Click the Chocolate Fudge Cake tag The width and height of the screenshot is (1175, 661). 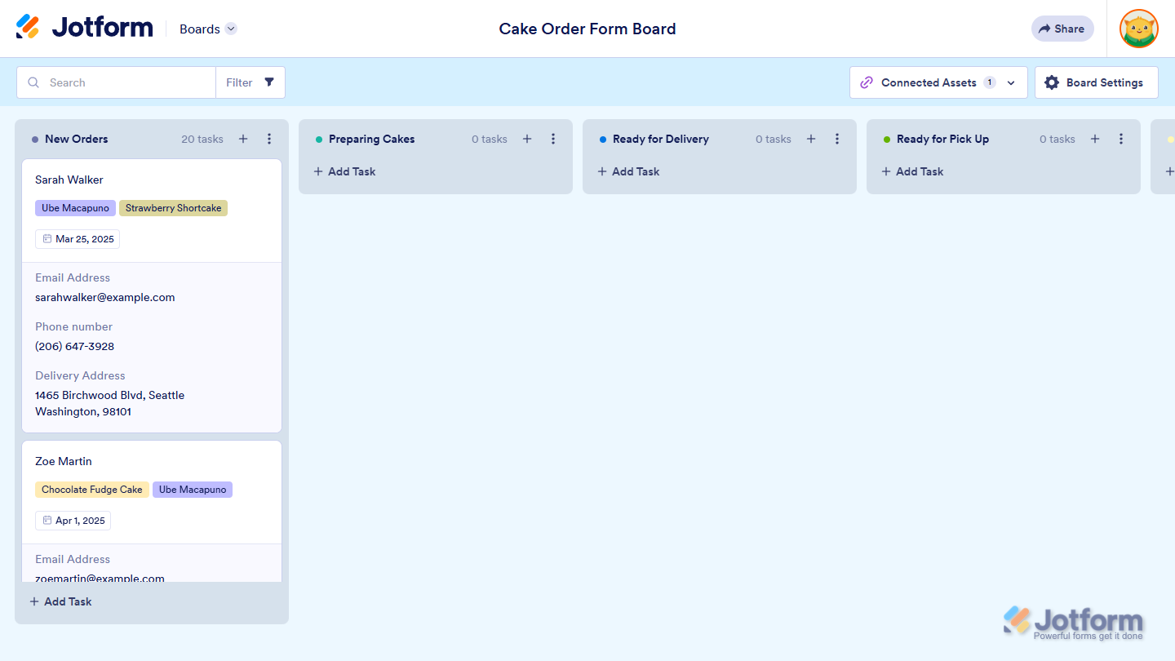pos(91,490)
